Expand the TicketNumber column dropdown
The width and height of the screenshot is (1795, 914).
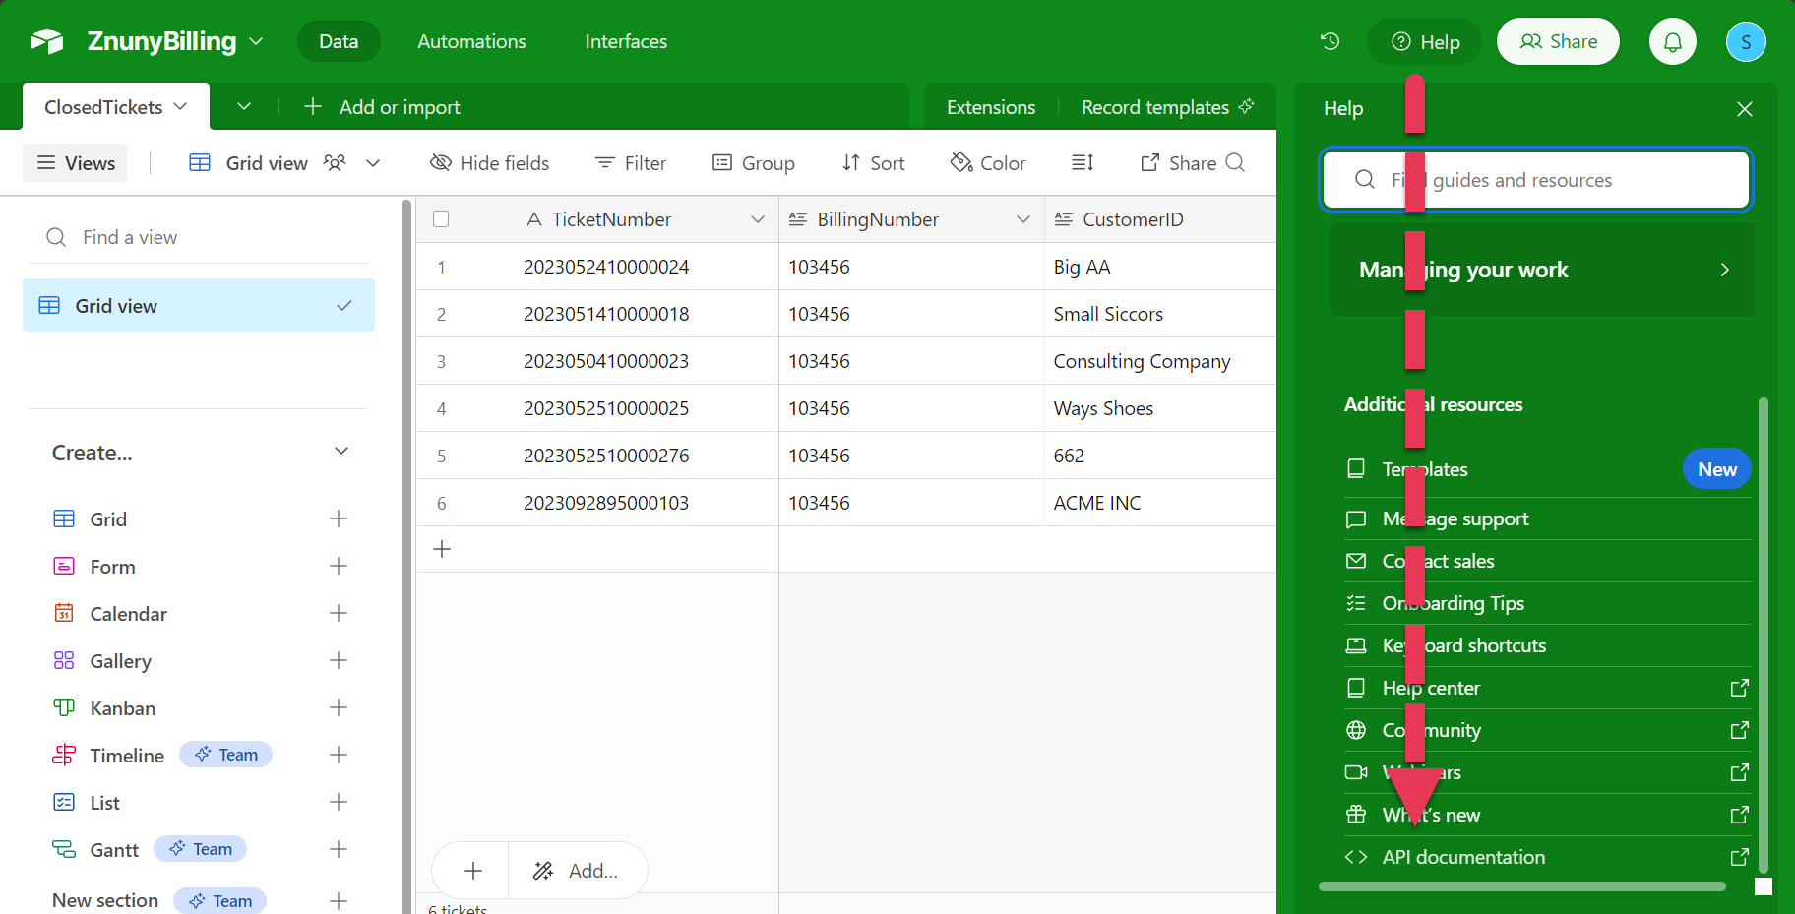point(757,219)
